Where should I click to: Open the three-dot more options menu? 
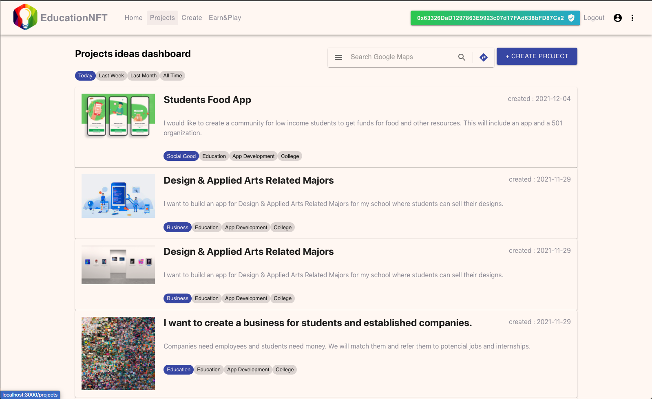[x=632, y=18]
